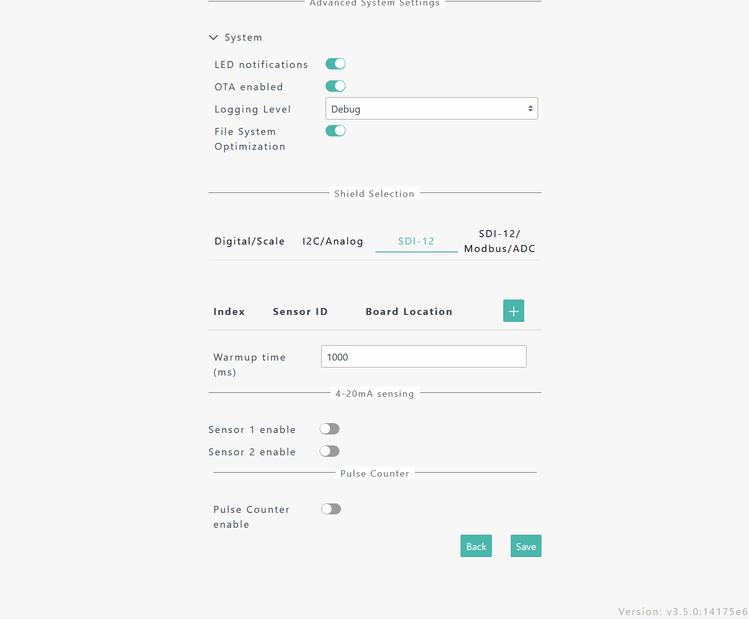The height and width of the screenshot is (619, 749).
Task: Click the System section heading text
Action: [x=243, y=38]
